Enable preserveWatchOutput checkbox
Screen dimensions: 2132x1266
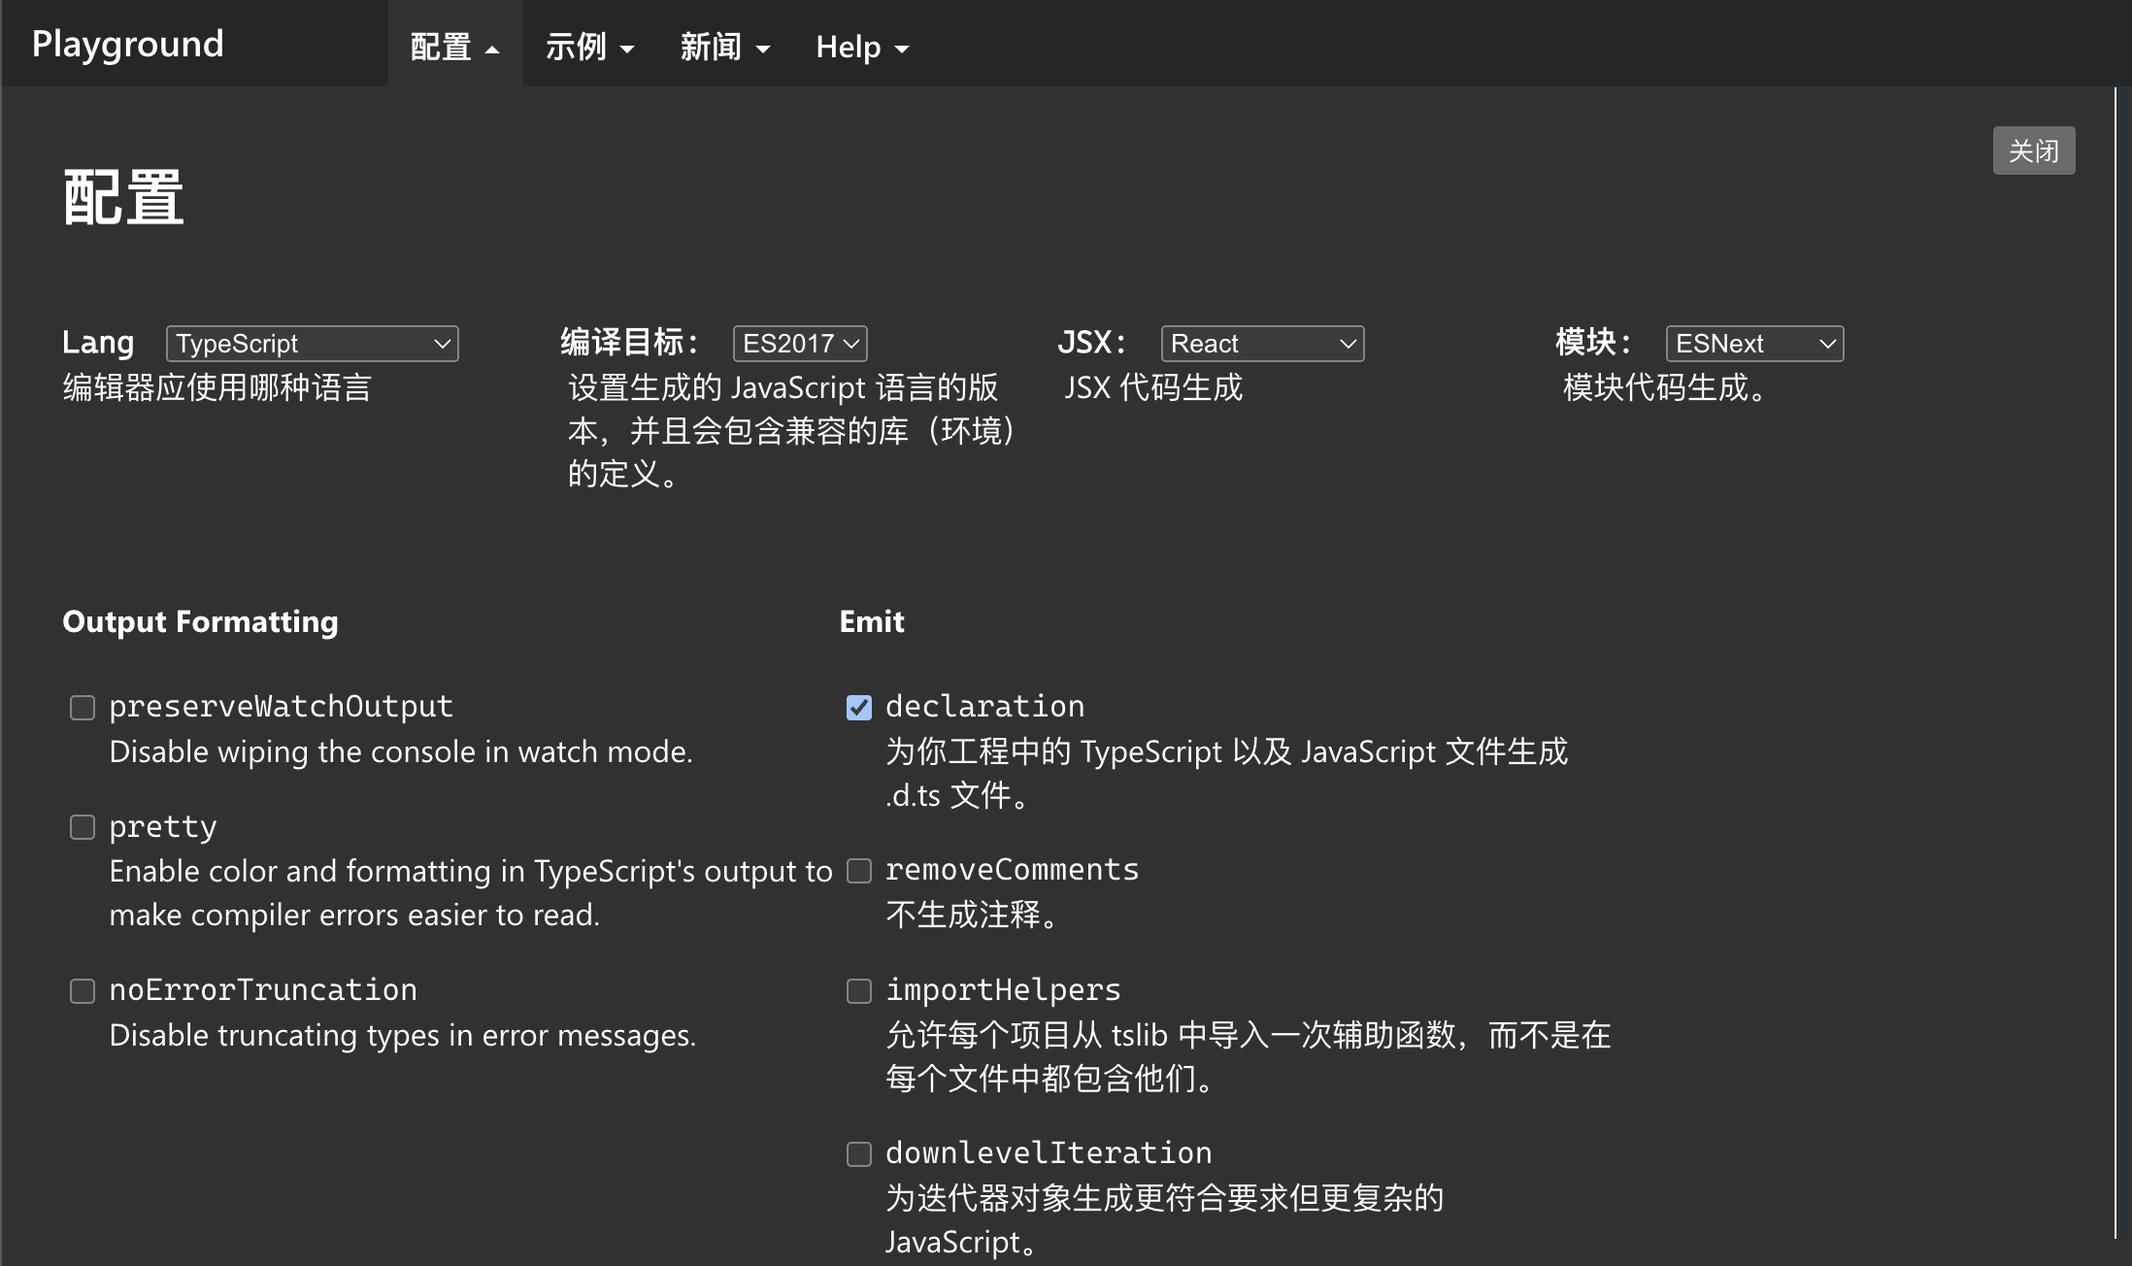(x=83, y=708)
